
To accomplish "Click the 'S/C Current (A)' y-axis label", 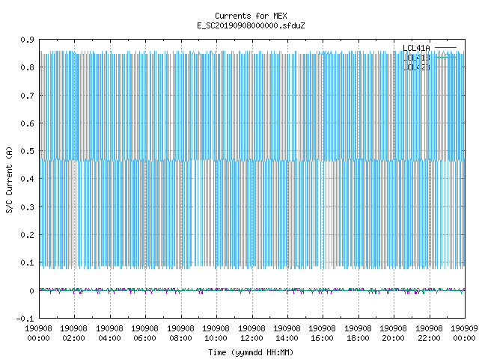I will point(9,180).
